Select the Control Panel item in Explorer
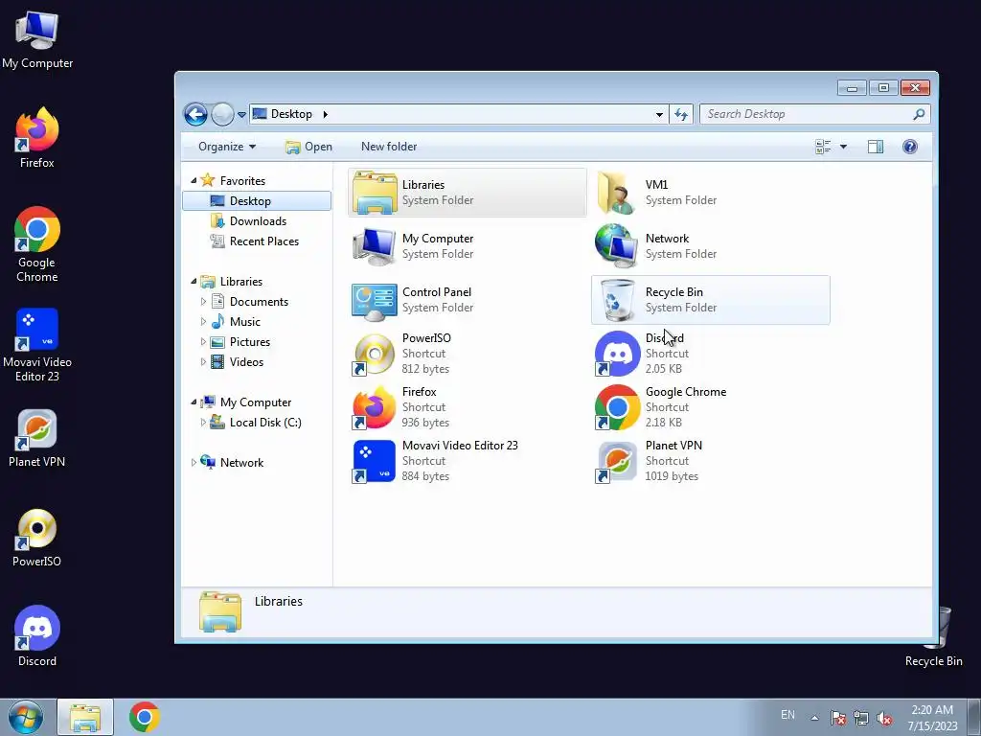981x736 pixels. click(467, 300)
